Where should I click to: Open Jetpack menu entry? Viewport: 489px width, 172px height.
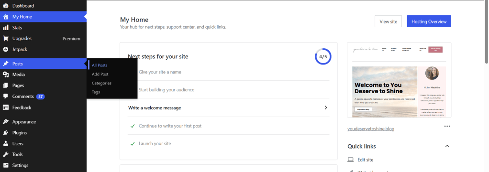43,49
